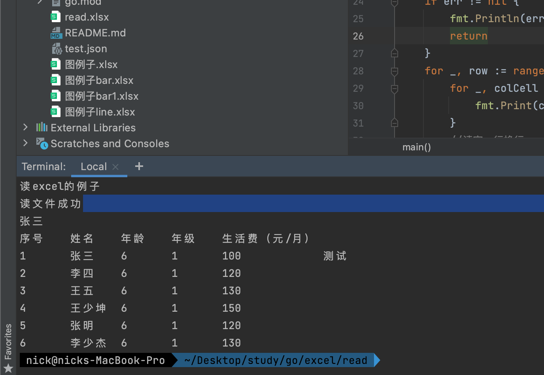Screen dimensions: 544x375
Task: Click the main() breadcrumb
Action: [417, 147]
